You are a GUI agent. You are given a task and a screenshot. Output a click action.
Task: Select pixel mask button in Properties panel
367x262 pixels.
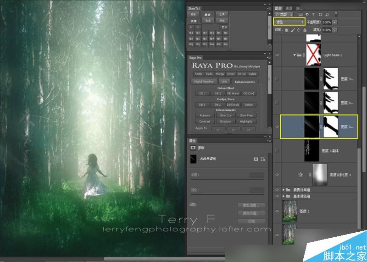[256, 159]
